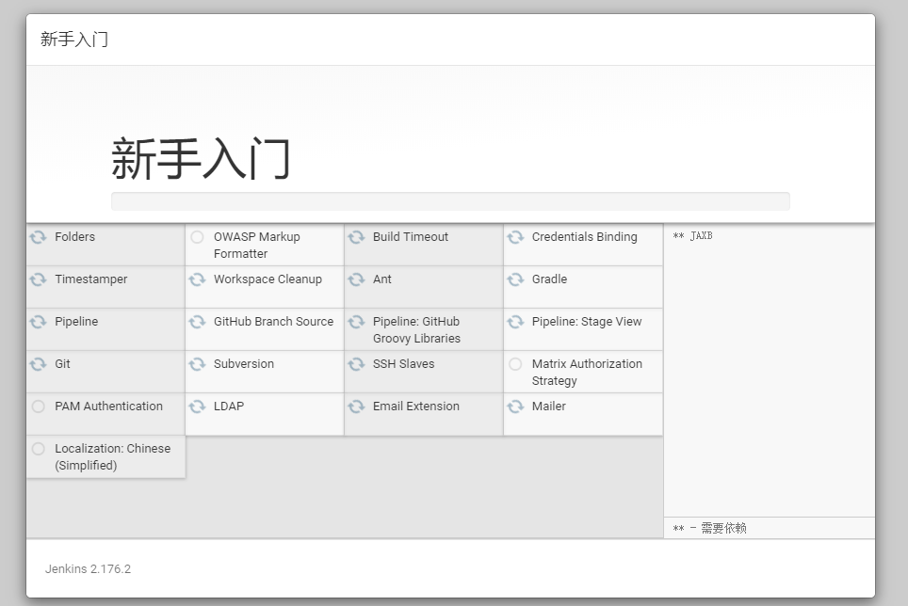Click the sync icon beside Email Extension
Viewport: 908px width, 606px height.
pos(356,407)
